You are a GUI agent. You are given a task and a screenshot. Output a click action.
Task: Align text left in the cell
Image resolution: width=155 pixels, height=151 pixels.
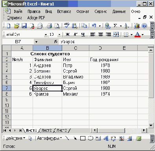[x=93, y=35]
